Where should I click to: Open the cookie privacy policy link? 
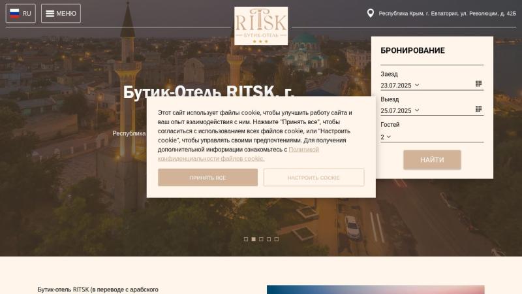tap(238, 154)
